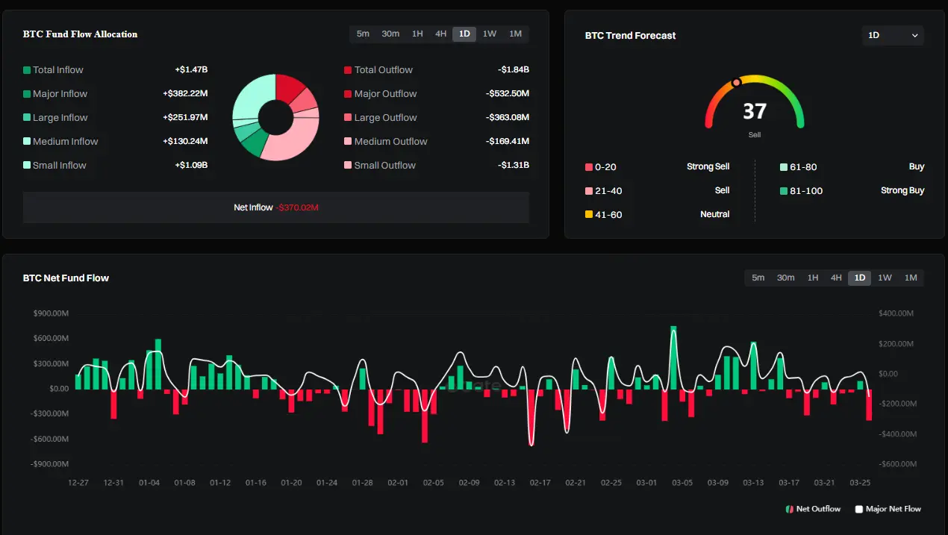
Task: Switch Net Fund Flow chart to 1M
Action: pyautogui.click(x=911, y=278)
